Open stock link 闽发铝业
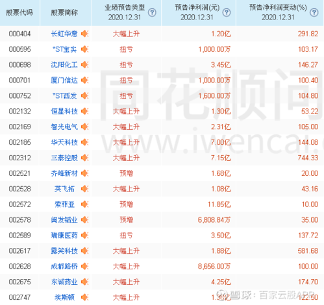This screenshot has height=305, width=324. (64, 220)
